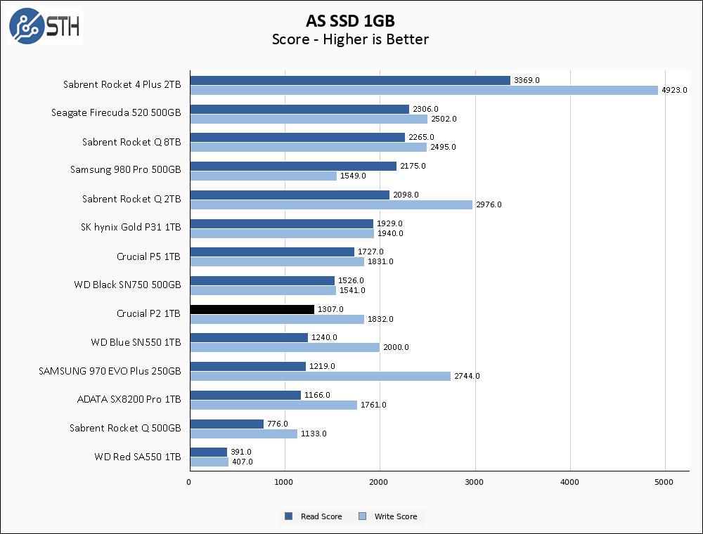Screen dimensions: 703x534
Task: Click the Write Score legend color swatch
Action: pyautogui.click(x=362, y=516)
